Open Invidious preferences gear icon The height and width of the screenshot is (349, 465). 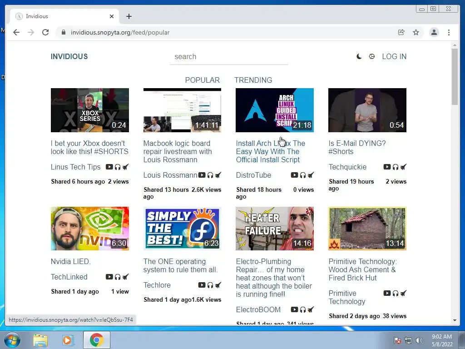coord(371,56)
